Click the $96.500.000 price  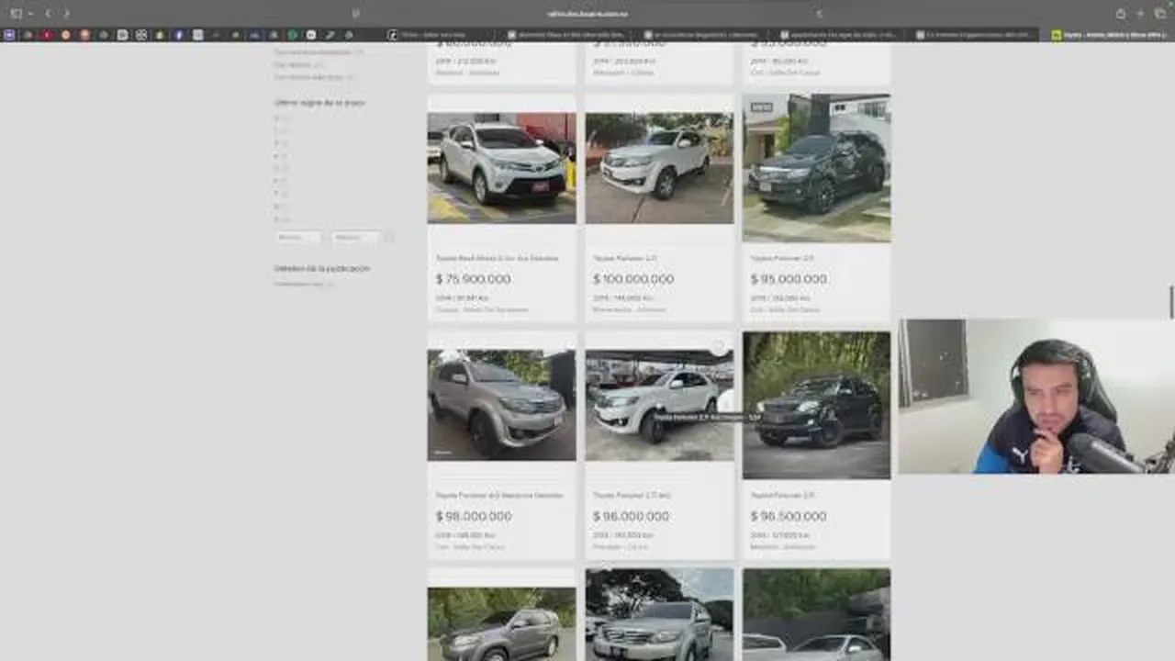pos(789,516)
